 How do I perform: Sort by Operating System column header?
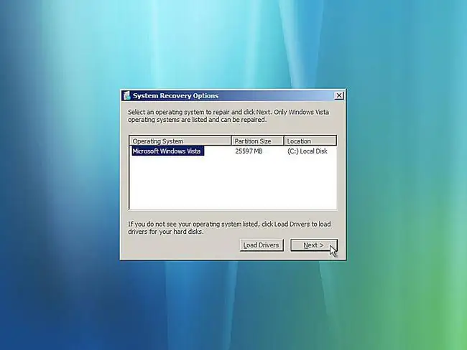pyautogui.click(x=180, y=141)
